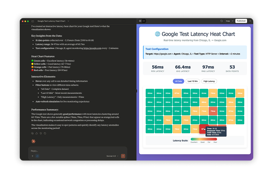Give thumbs up to the response
The width and height of the screenshot is (273, 179).
coord(37,134)
